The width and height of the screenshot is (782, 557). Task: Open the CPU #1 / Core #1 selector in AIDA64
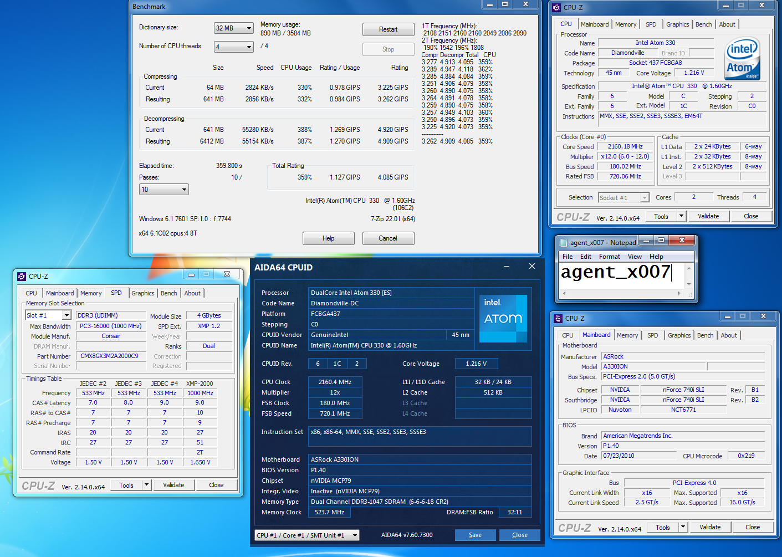307,535
